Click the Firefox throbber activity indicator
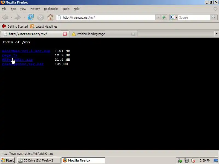The image size is (219, 164). [215, 9]
